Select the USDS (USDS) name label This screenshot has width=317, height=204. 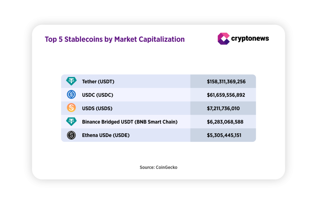pyautogui.click(x=97, y=108)
